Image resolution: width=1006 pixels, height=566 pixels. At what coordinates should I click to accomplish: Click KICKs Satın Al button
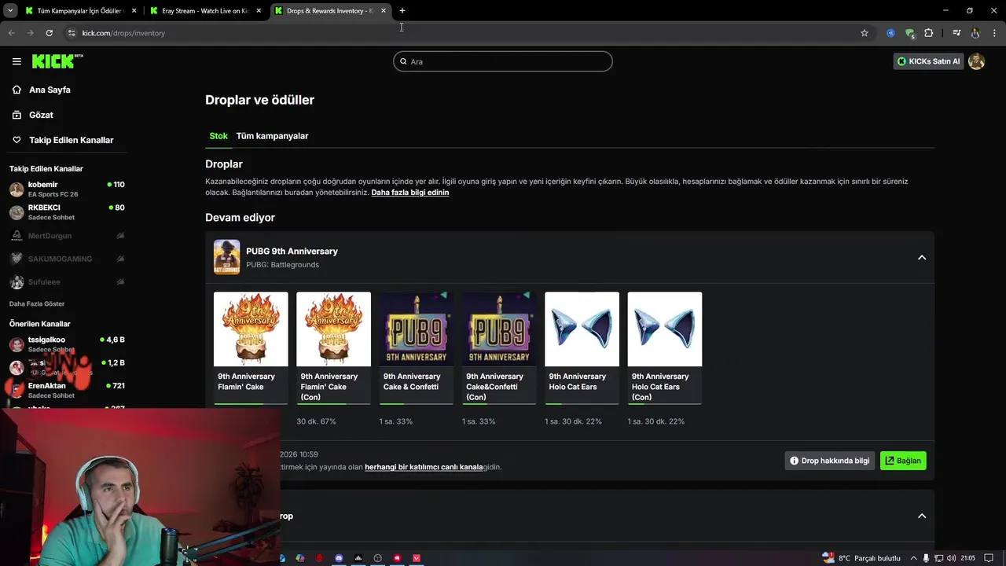coord(928,61)
